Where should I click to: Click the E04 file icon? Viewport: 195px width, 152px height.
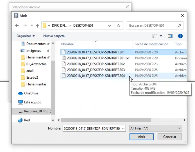point(64,76)
